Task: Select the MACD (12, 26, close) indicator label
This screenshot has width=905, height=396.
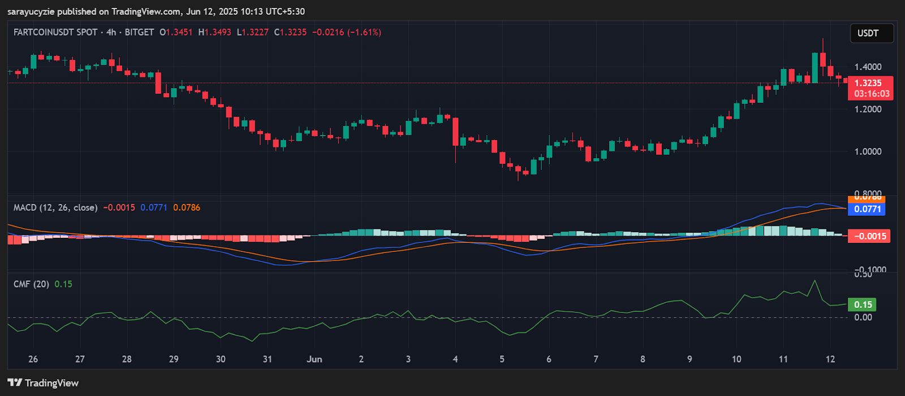Action: [55, 207]
